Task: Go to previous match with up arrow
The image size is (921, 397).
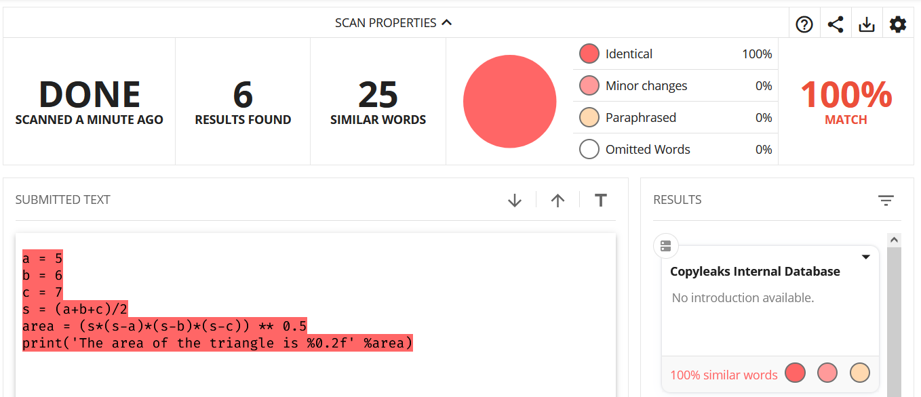Action: point(557,201)
